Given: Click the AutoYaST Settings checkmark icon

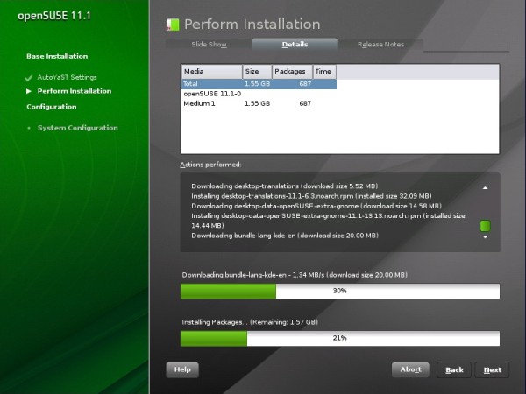Looking at the screenshot, I should [x=29, y=78].
